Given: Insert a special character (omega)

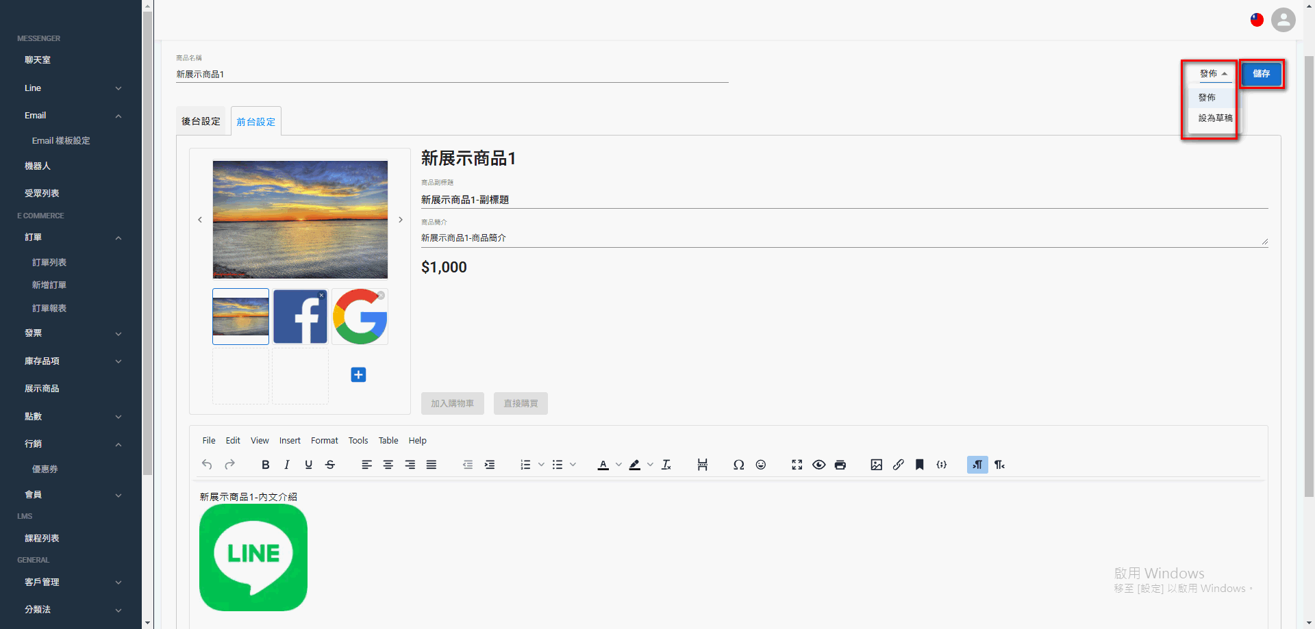Looking at the screenshot, I should 738,465.
